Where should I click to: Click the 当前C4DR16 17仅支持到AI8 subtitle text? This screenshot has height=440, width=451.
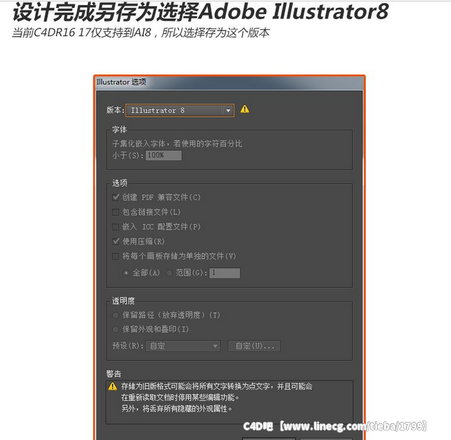pos(81,33)
